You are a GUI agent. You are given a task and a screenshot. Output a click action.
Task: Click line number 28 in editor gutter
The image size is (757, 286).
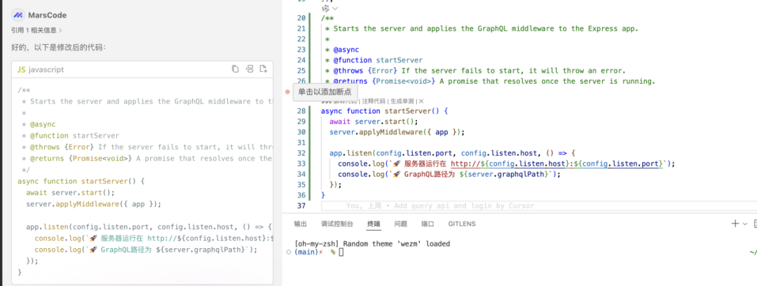pos(301,110)
